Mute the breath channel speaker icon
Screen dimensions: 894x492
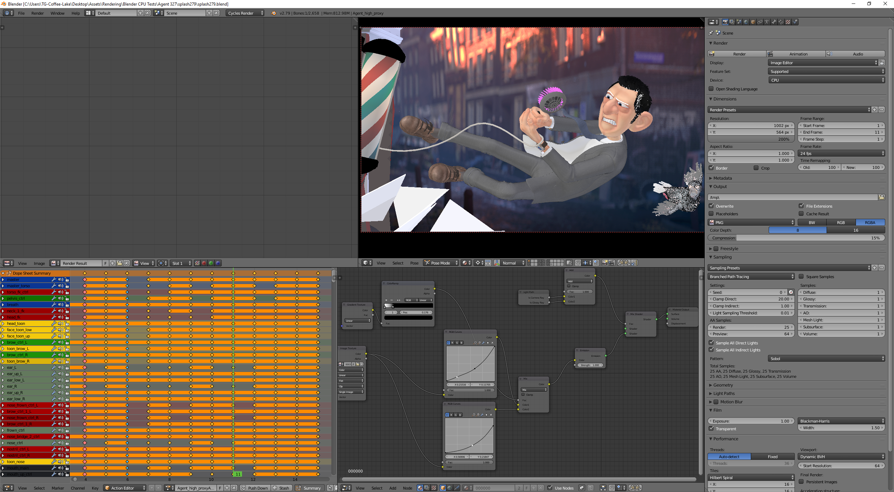(x=60, y=305)
